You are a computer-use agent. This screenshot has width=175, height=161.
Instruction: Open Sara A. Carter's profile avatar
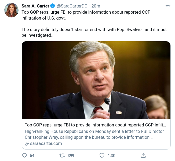point(11,10)
